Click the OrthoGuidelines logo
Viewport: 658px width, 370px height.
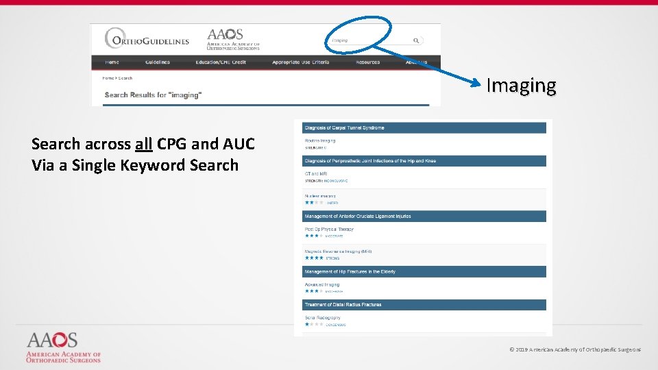[147, 38]
